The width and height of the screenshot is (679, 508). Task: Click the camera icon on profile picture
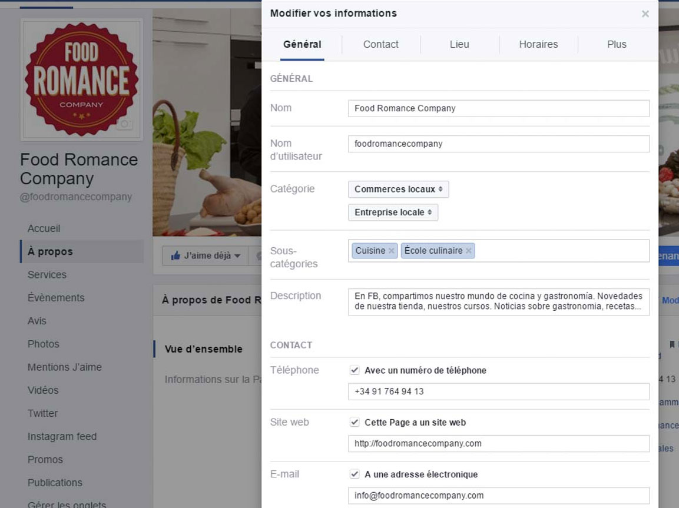point(124,124)
